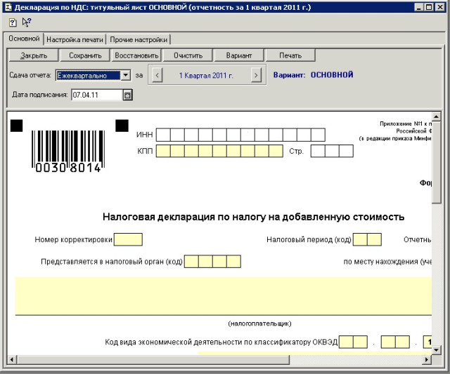Click the window system menu icon
450x374 pixels.
click(7, 6)
